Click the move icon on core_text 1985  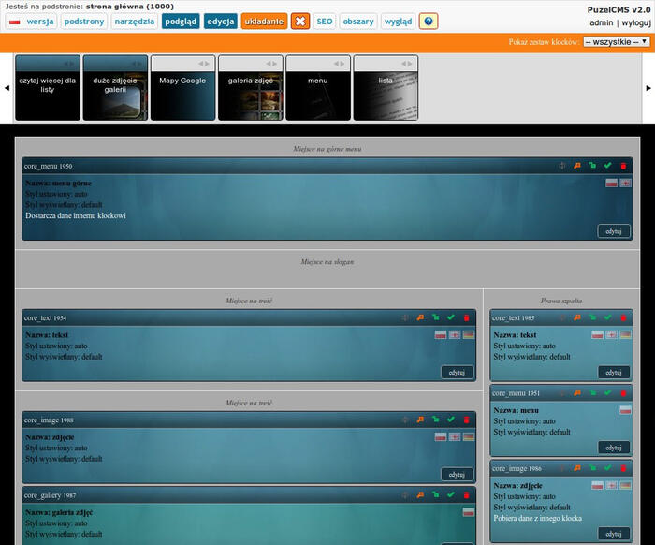(562, 318)
